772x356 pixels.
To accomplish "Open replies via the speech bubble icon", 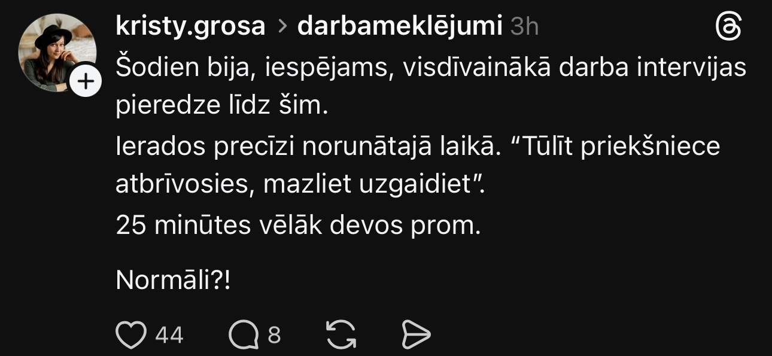I will pos(244,334).
